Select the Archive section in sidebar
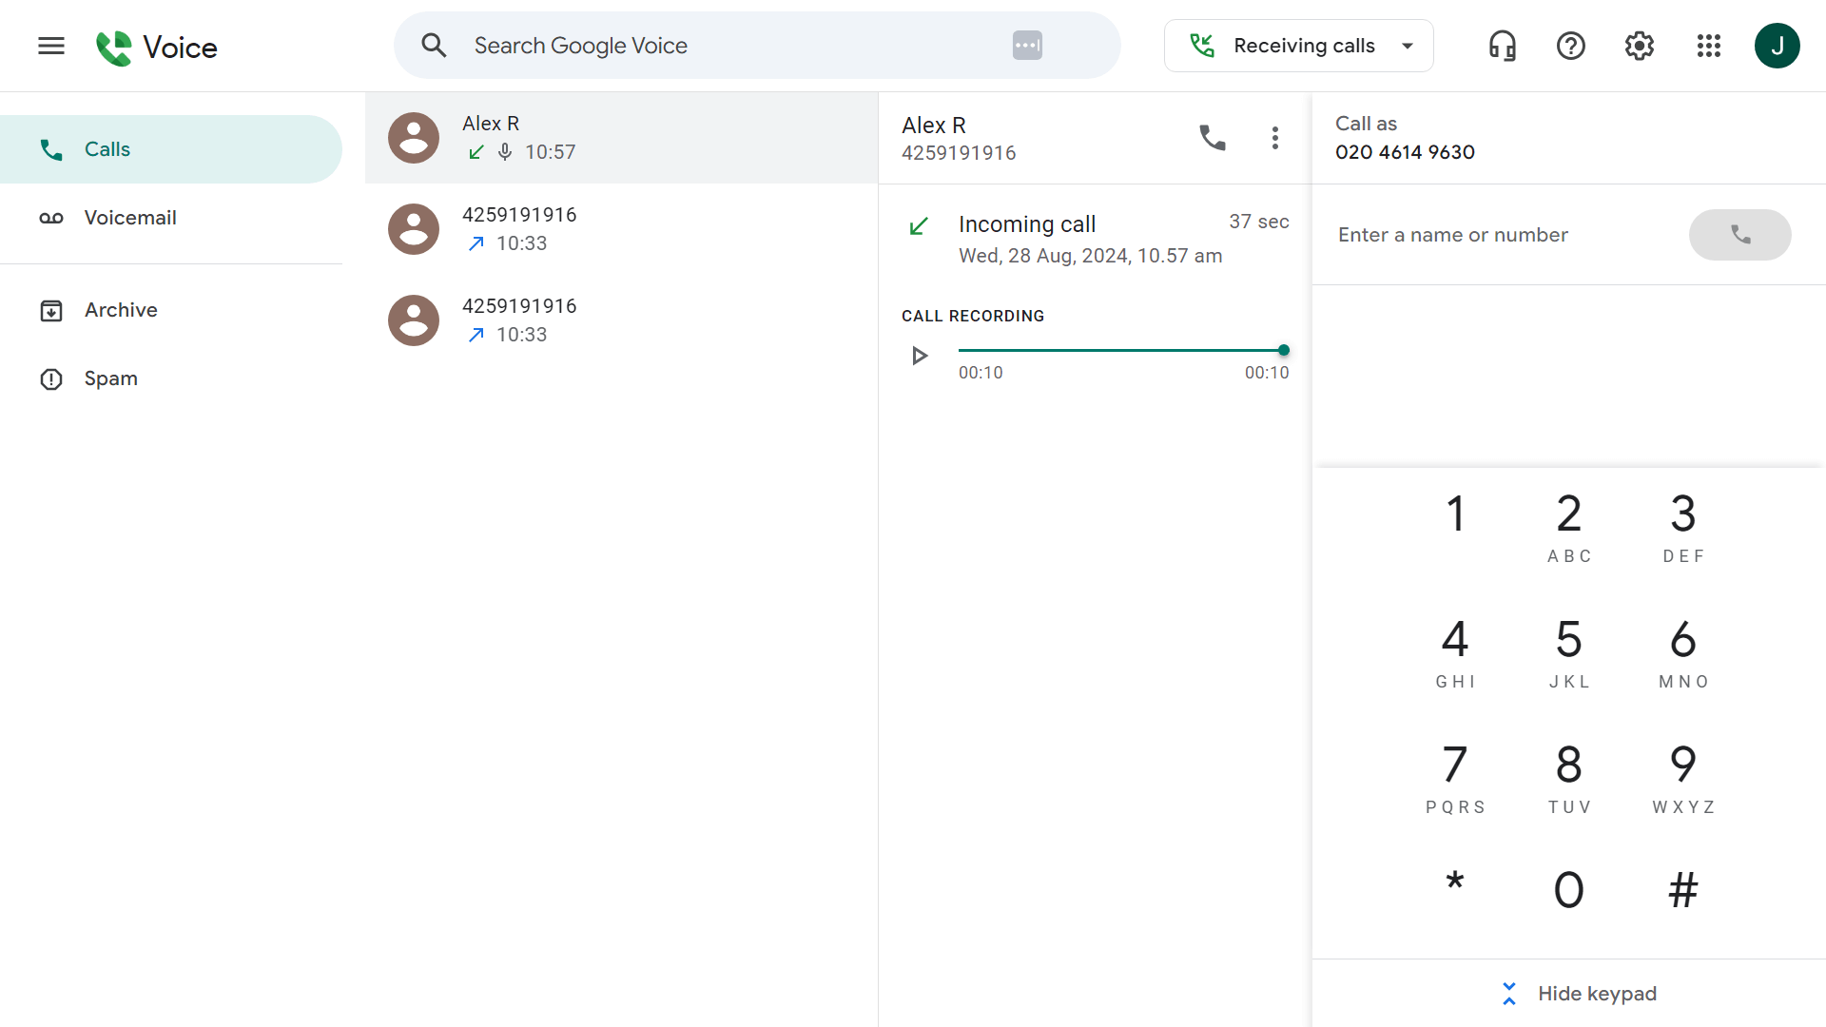The width and height of the screenshot is (1826, 1027). (x=121, y=309)
